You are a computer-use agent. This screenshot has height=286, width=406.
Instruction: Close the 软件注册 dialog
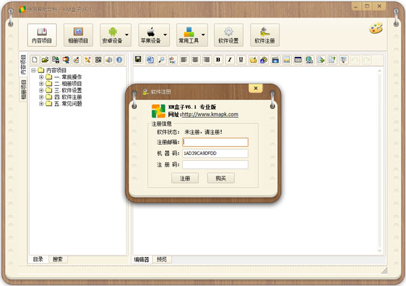256,89
